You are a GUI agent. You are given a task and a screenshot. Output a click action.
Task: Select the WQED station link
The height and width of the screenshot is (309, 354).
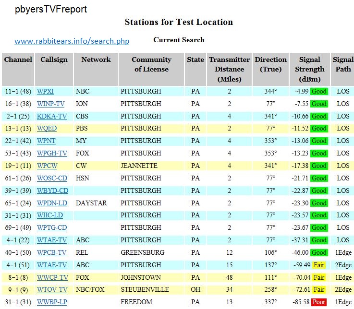[47, 129]
